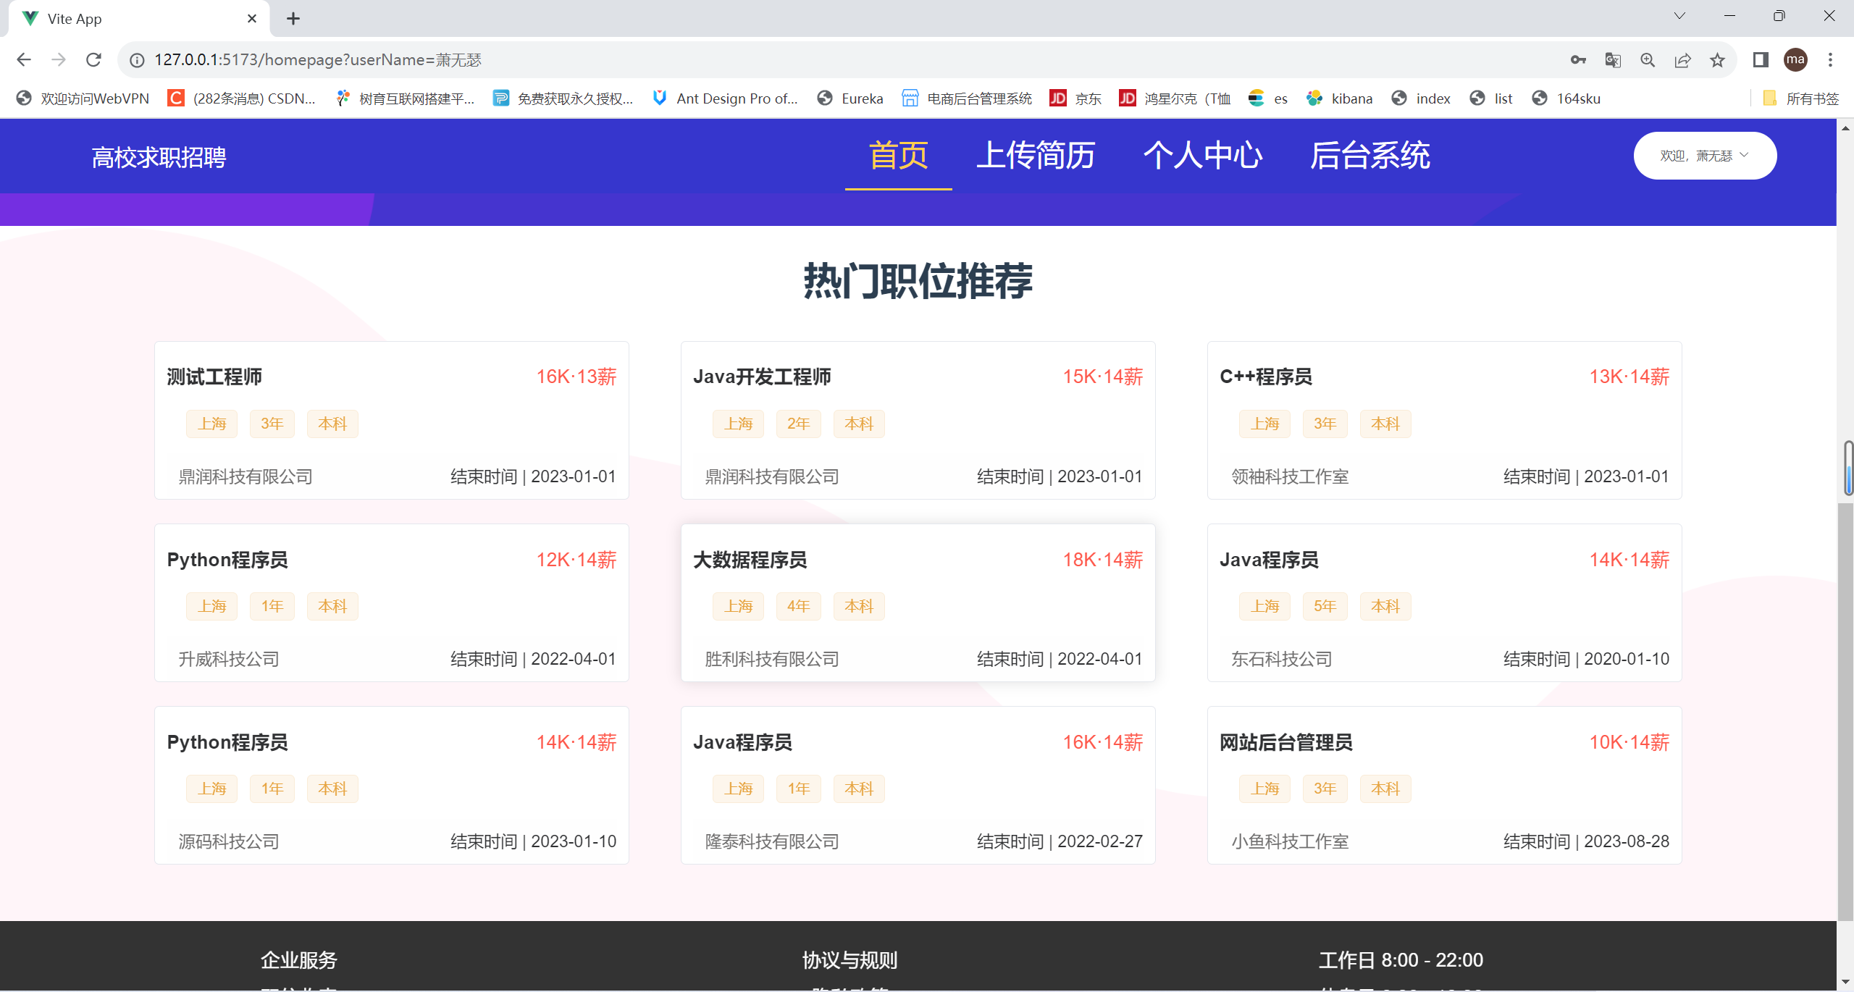Reload the page with the refresh icon

coord(93,59)
